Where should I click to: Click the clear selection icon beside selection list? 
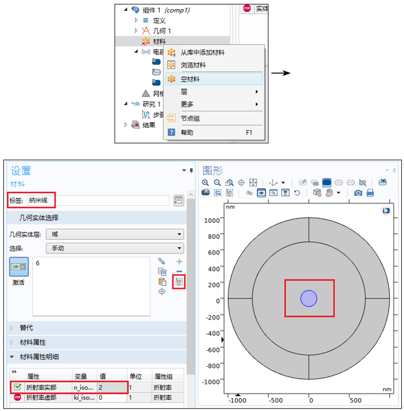tap(179, 281)
